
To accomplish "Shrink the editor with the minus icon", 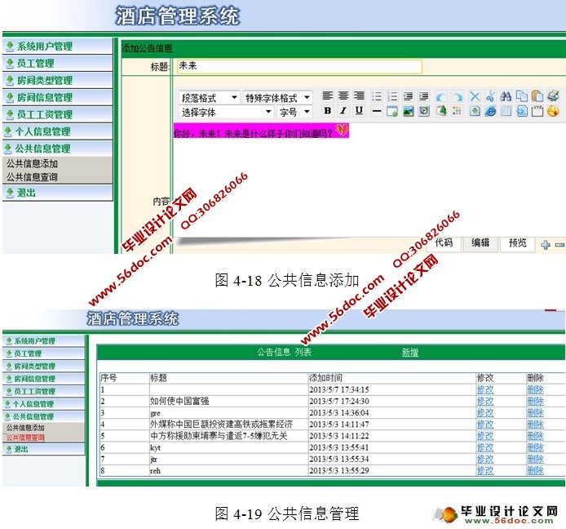I will (x=559, y=245).
